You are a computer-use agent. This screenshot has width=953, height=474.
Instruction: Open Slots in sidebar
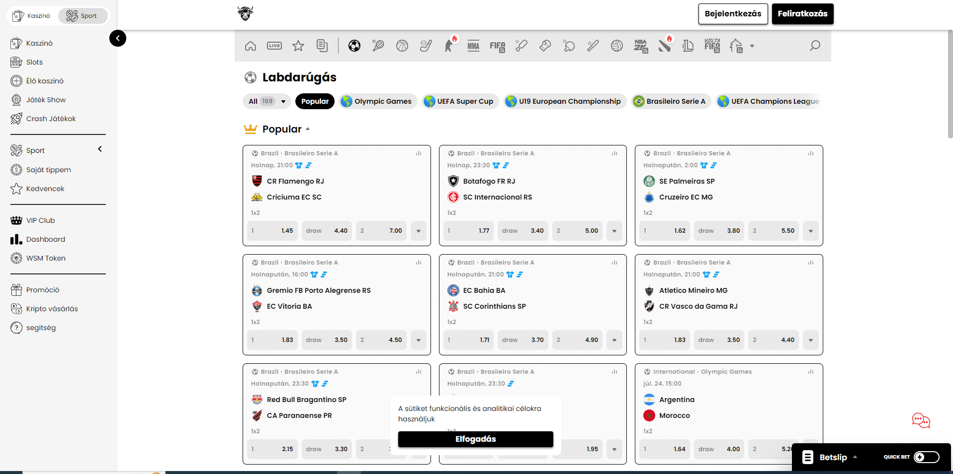[34, 62]
